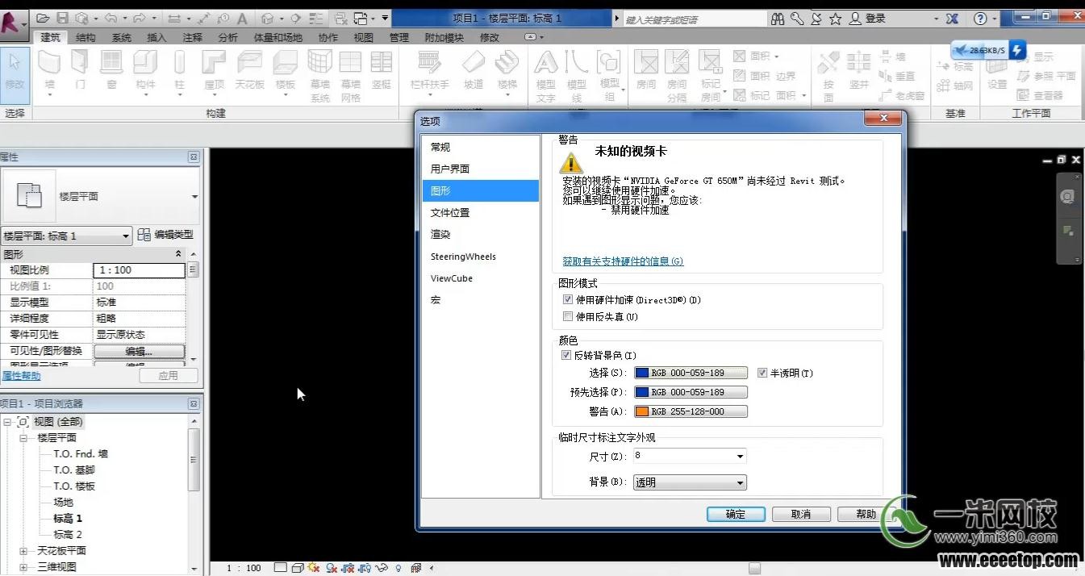Collapse the 视图 (全部) tree node
1085x576 pixels.
pyautogui.click(x=8, y=421)
